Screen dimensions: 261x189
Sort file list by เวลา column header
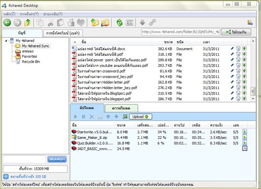coord(212,42)
